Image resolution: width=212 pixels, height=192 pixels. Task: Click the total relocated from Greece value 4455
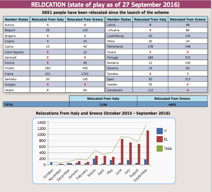(x=172, y=105)
